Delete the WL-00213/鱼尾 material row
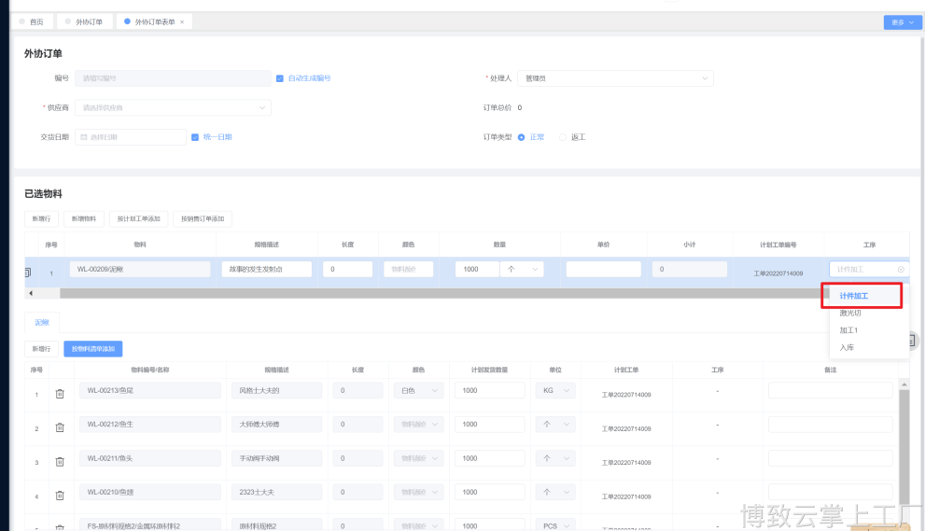 tap(60, 394)
